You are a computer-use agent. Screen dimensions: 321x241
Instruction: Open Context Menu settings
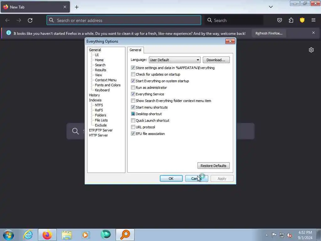[106, 80]
